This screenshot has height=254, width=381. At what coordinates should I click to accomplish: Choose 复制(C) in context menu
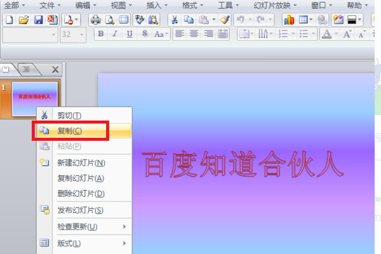point(84,131)
